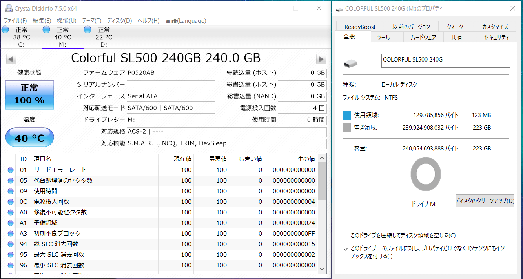Open 編集(E) menu
523x279 pixels.
(x=42, y=21)
